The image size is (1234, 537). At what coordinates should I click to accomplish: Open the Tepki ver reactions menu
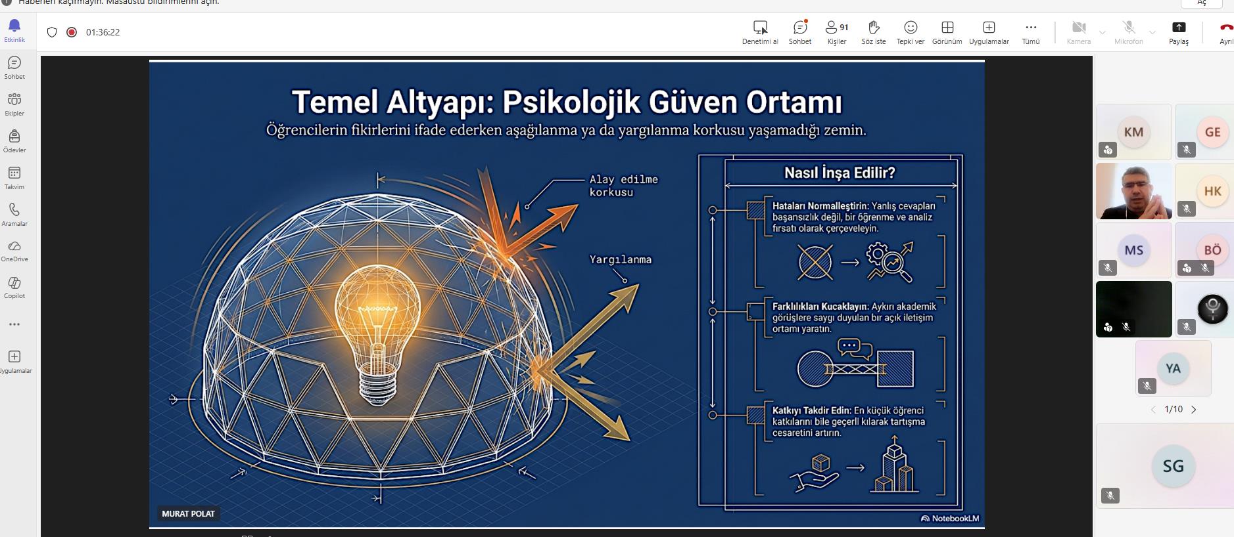click(910, 32)
